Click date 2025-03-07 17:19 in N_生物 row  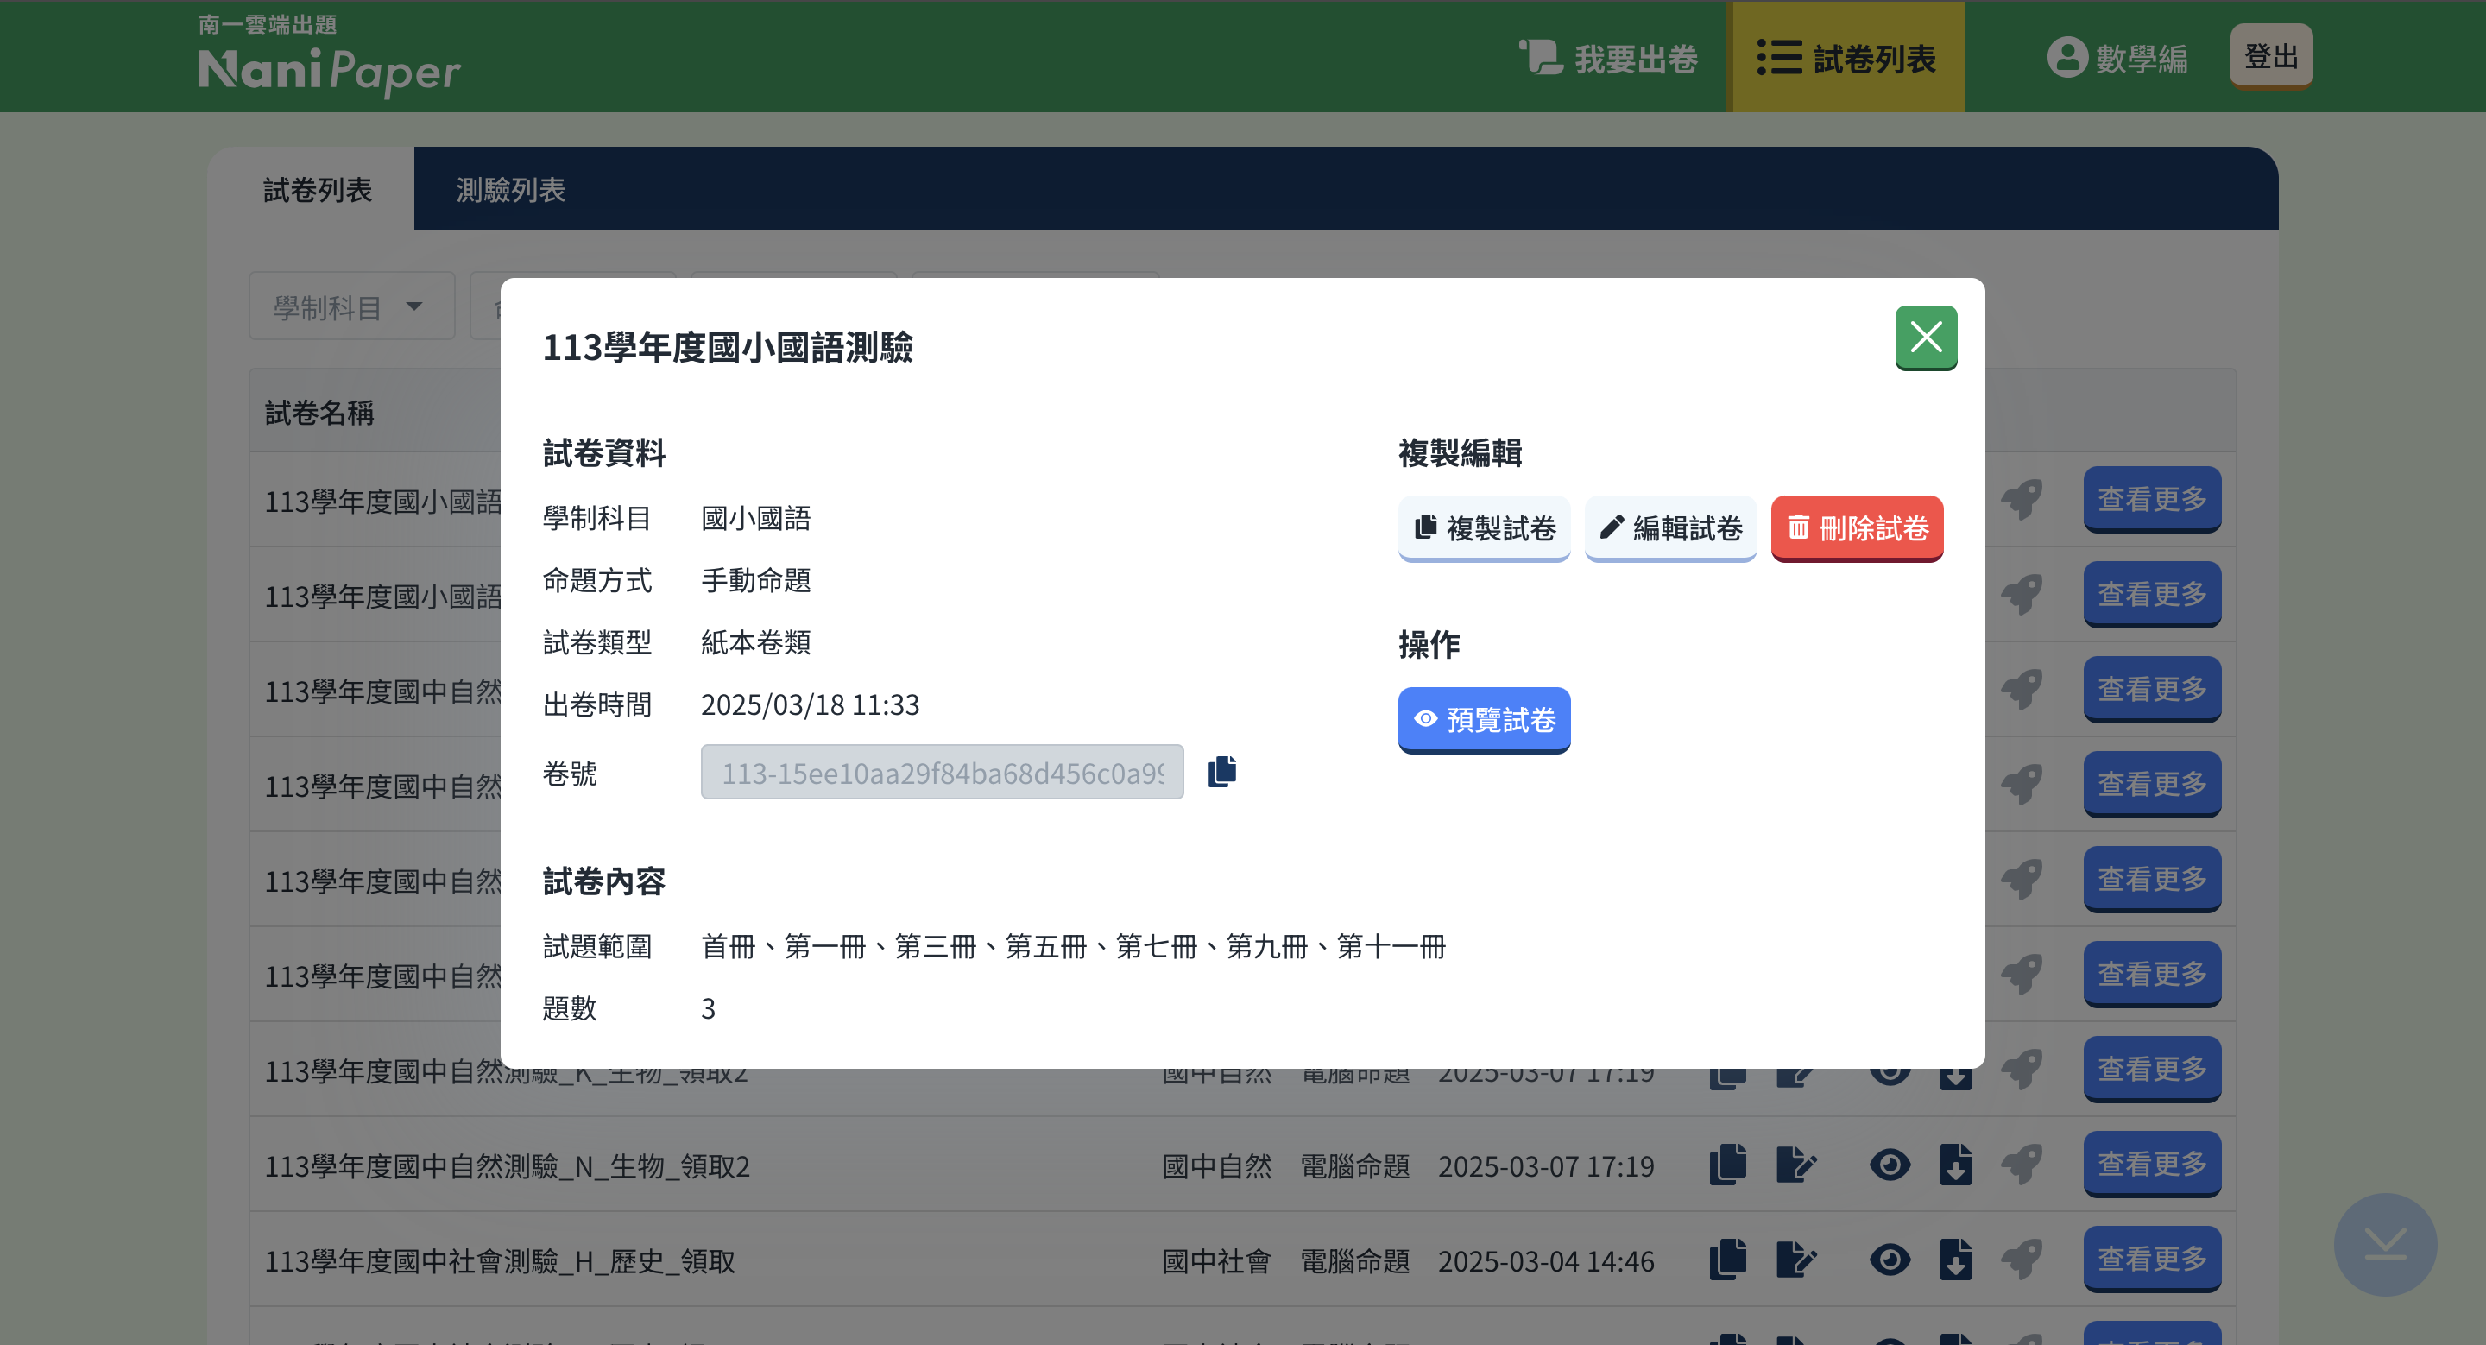coord(1546,1166)
